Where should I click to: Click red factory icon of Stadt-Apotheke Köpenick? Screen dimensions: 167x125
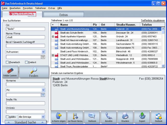point(57,36)
